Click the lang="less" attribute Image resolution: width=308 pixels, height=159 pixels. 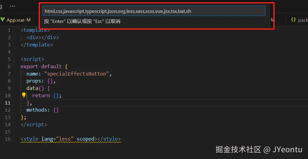click(57, 139)
